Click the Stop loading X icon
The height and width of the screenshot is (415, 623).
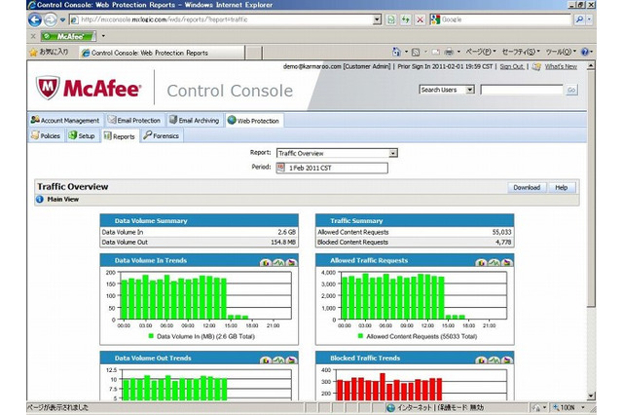(420, 19)
